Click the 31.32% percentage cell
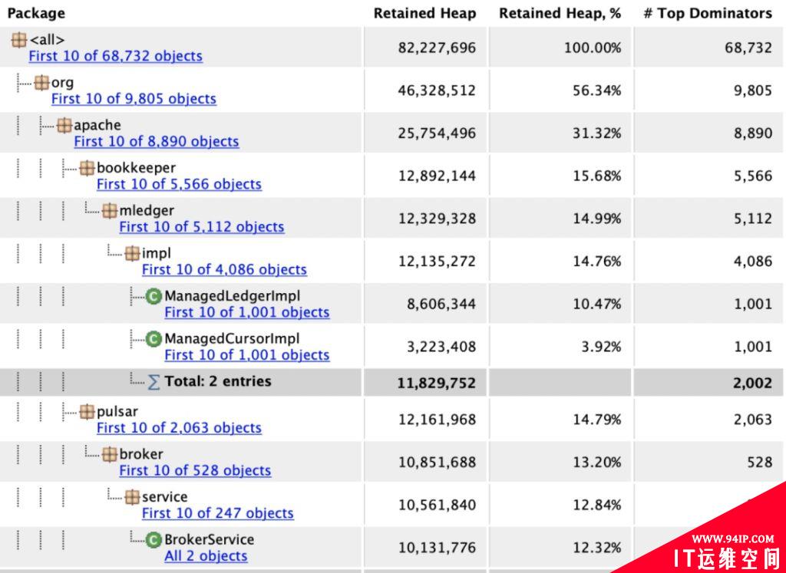This screenshot has height=573, width=786. pos(596,133)
